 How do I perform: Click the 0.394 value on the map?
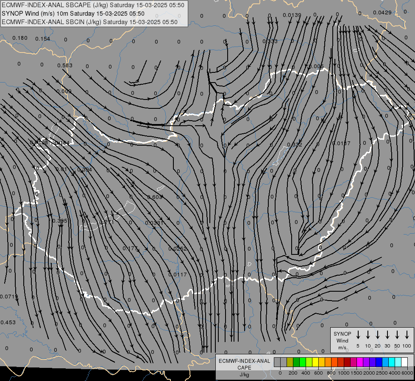click(84, 169)
